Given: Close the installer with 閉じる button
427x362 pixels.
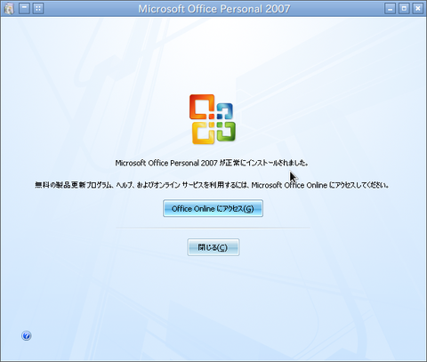Looking at the screenshot, I should (x=213, y=247).
